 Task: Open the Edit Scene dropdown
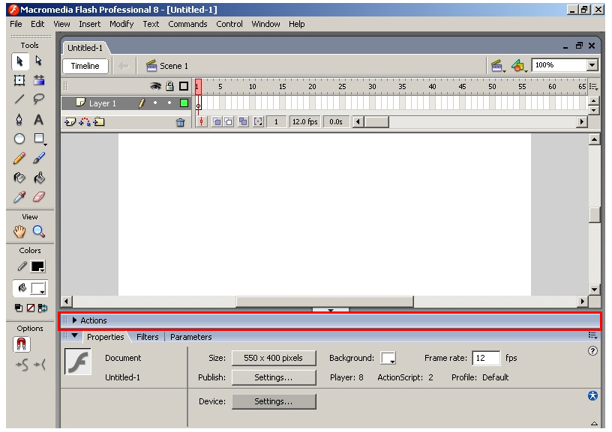point(497,66)
